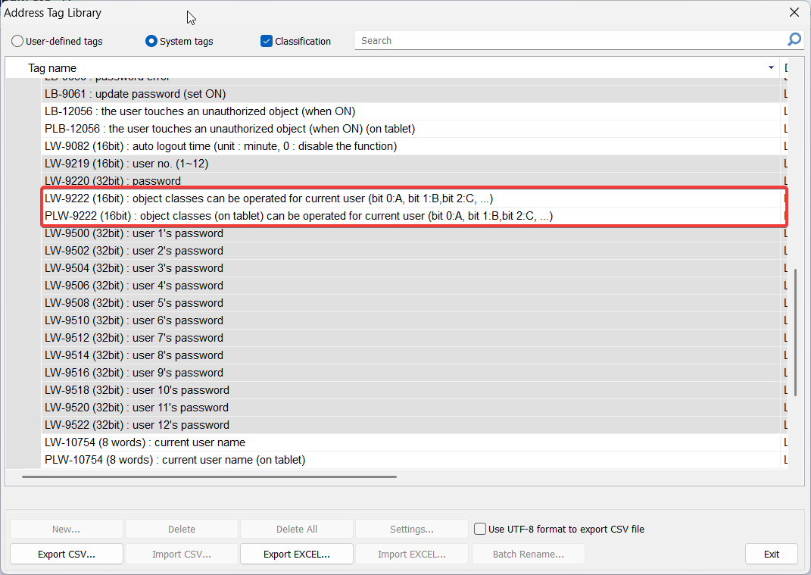
Task: Click the search magnifier icon
Action: 794,40
